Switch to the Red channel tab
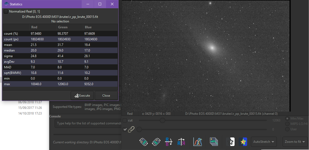Image resolution: width=309 pixels, height=150 pixels. coord(130,114)
